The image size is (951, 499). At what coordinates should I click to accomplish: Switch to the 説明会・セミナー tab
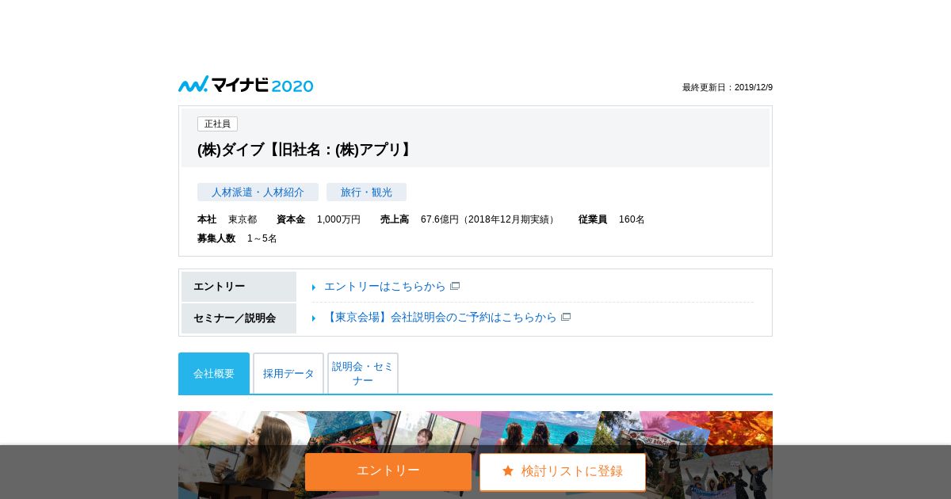(x=363, y=373)
